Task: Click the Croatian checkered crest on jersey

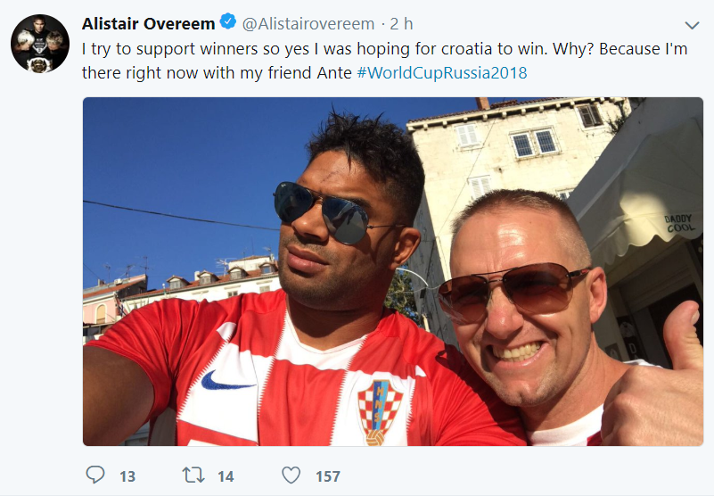Action: [380, 411]
